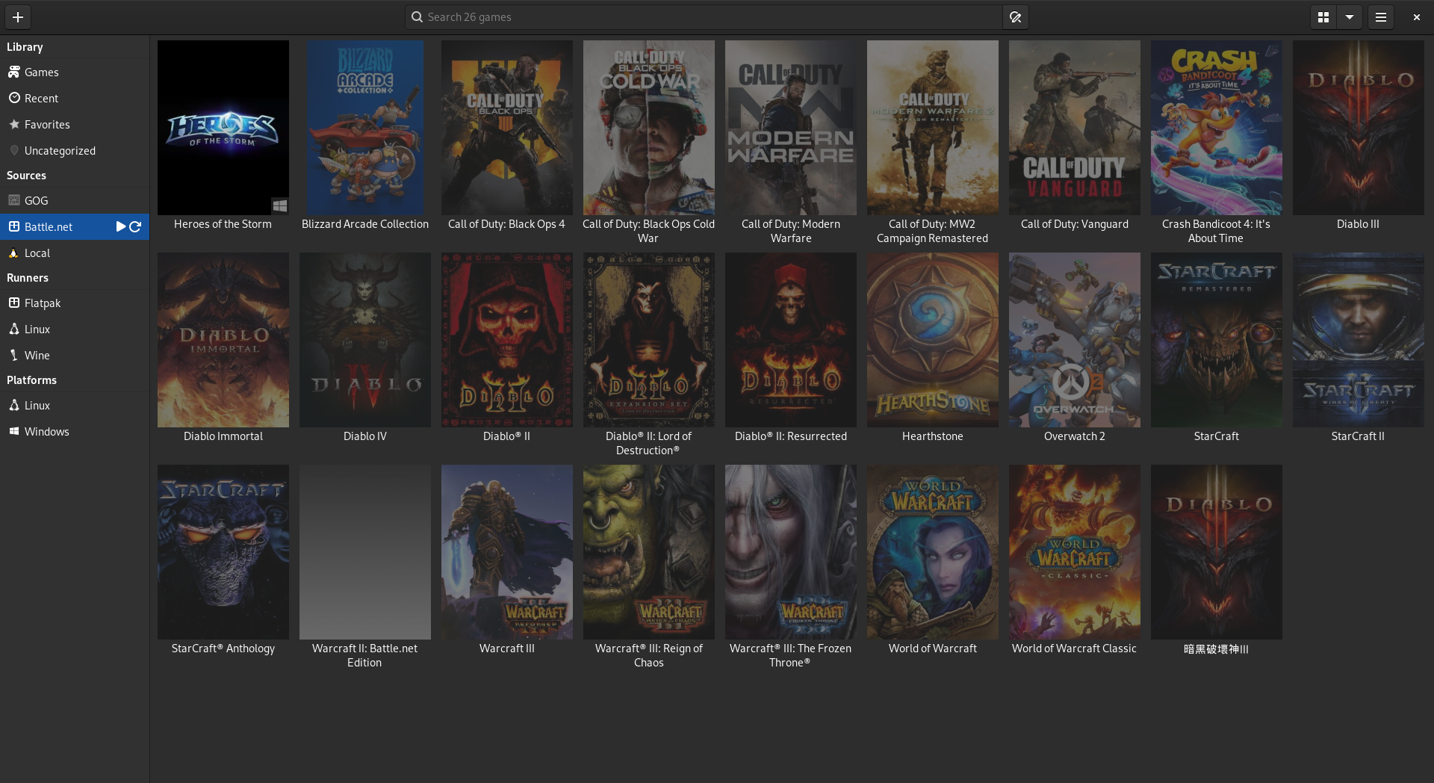This screenshot has width=1434, height=783.
Task: Click the Games controller icon
Action: click(13, 72)
